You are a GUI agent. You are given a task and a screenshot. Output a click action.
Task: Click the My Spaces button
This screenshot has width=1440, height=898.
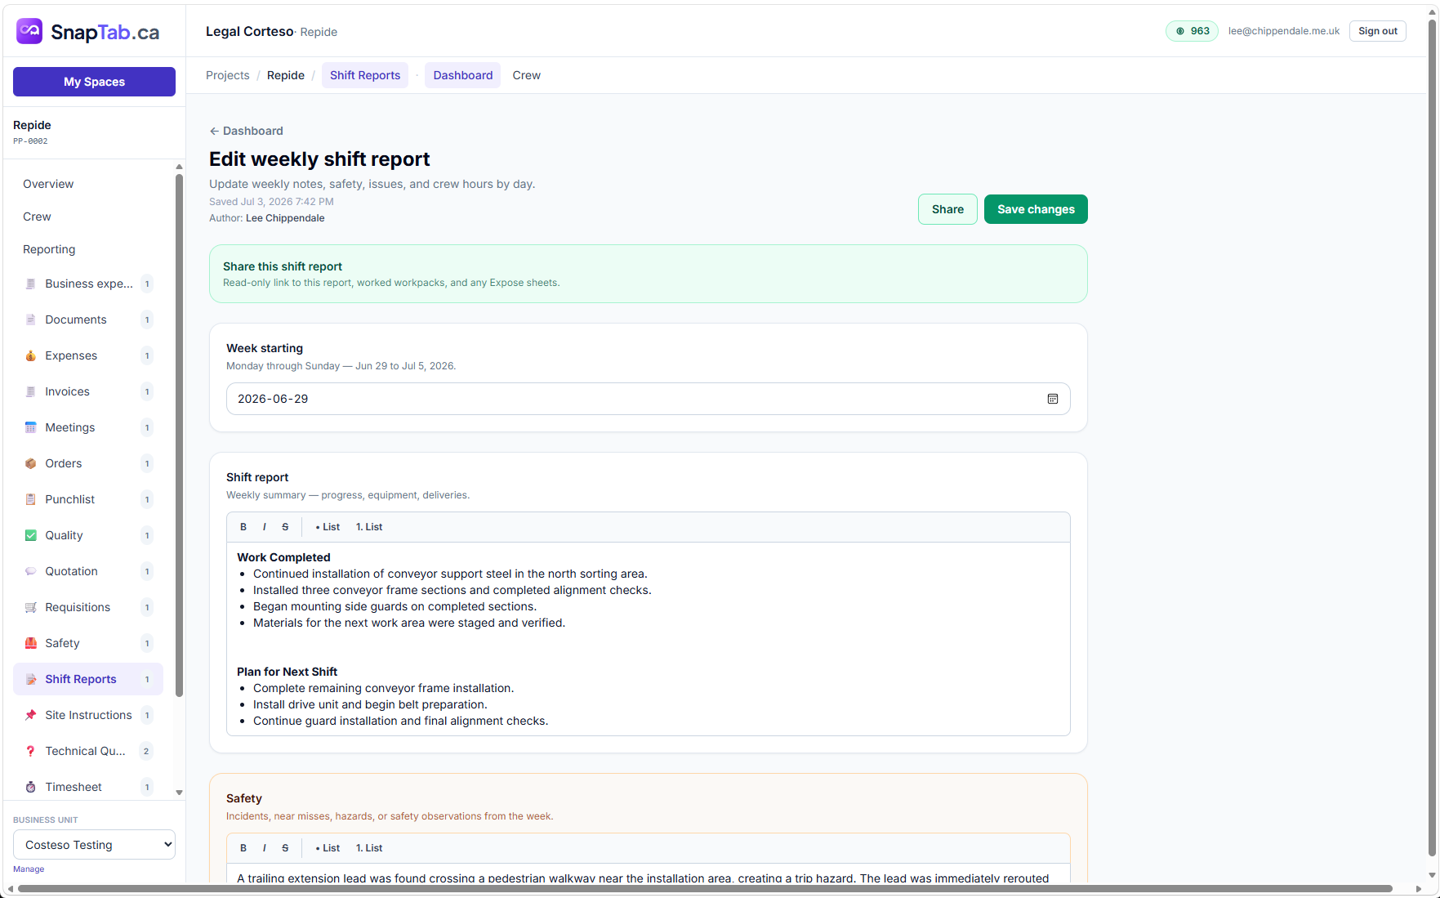tap(94, 82)
